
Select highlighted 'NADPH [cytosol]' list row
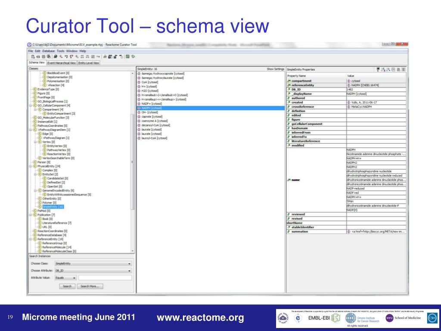[211, 108]
